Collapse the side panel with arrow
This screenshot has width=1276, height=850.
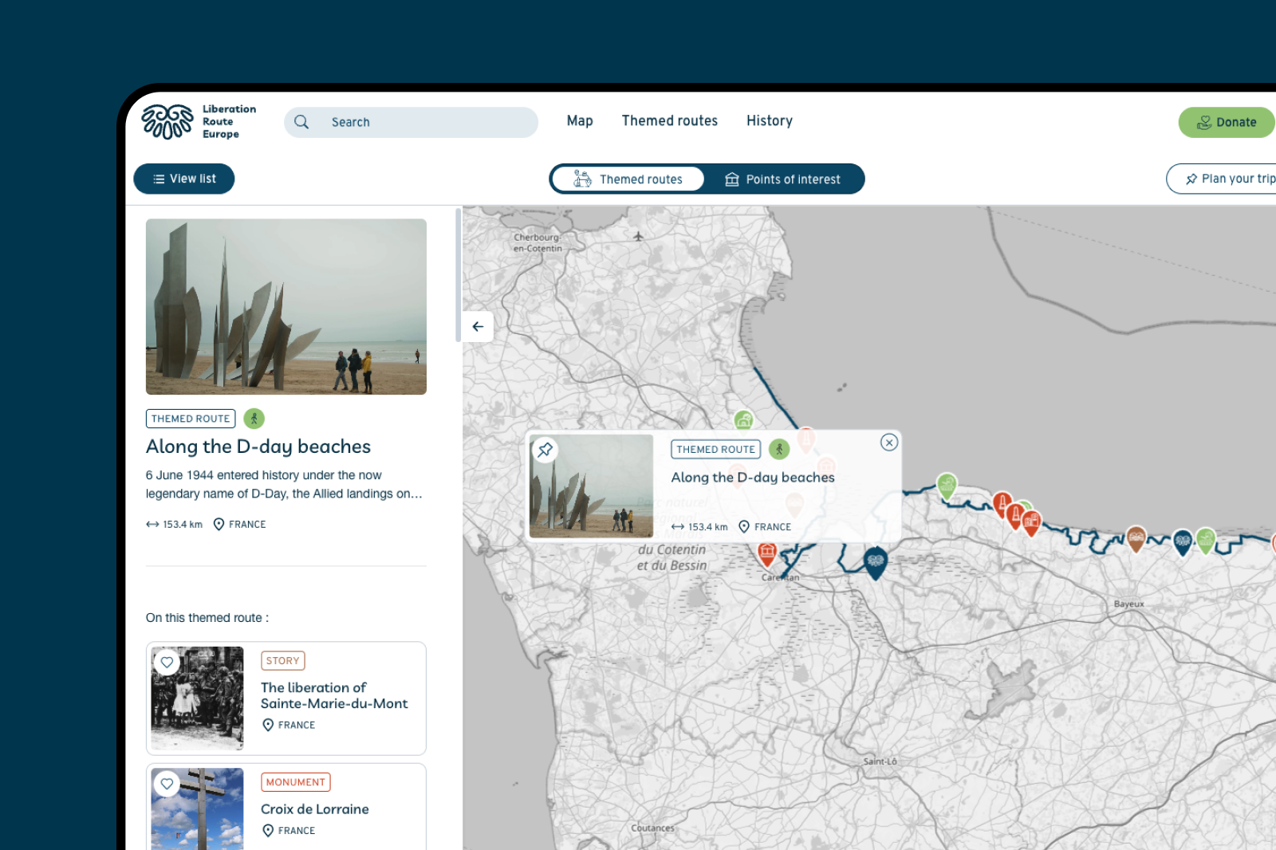478,326
